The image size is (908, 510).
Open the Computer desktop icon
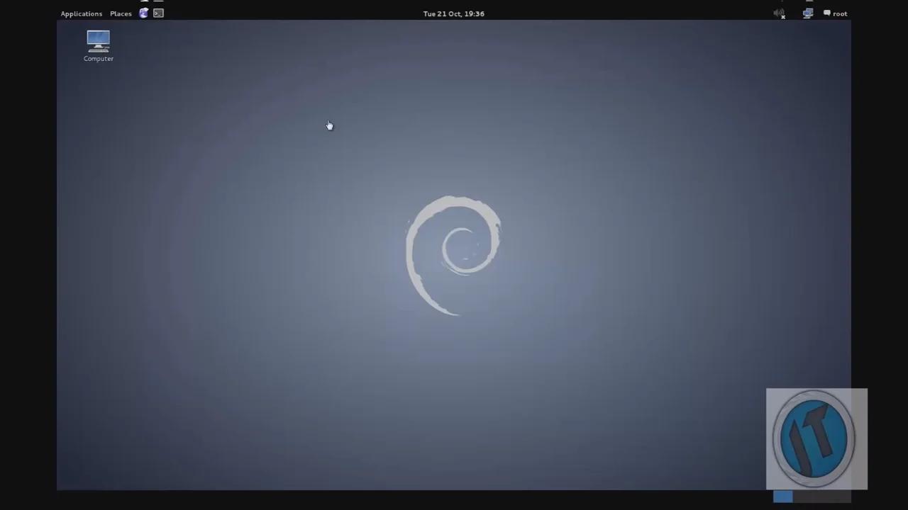coord(99,46)
